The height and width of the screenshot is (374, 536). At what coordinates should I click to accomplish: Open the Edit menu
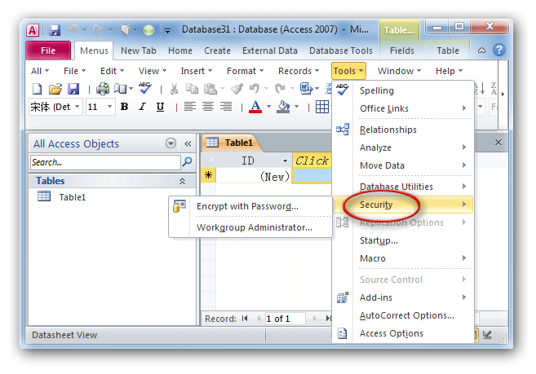click(x=112, y=71)
